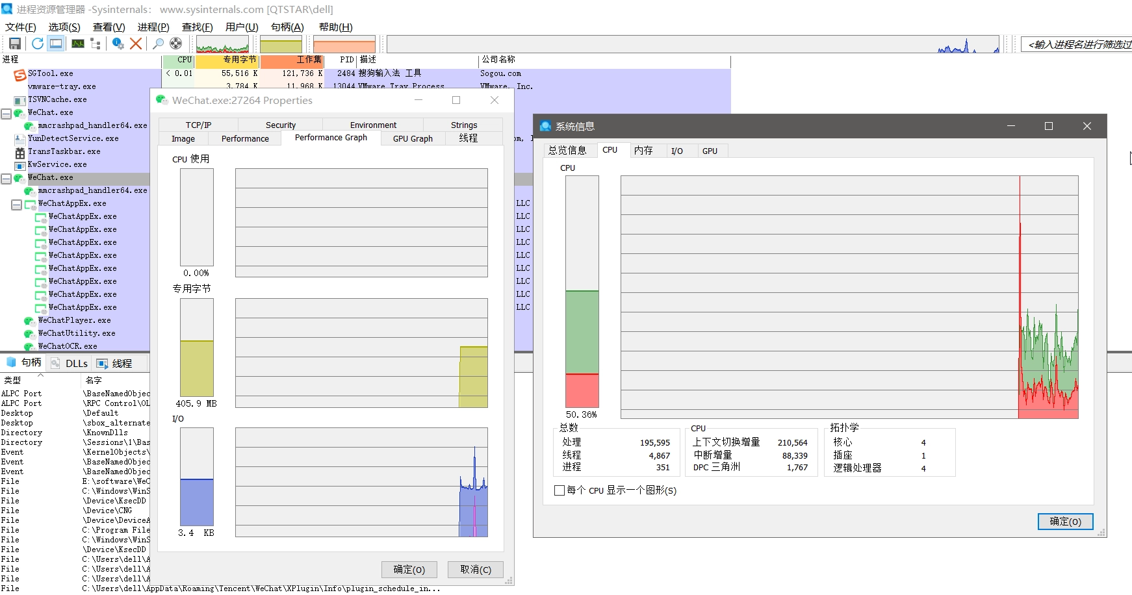Select TSVNCache.exe process icon

click(20, 100)
